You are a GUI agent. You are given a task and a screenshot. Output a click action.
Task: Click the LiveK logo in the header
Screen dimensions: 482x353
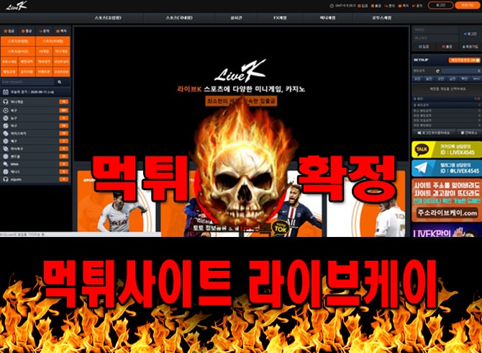tap(17, 6)
